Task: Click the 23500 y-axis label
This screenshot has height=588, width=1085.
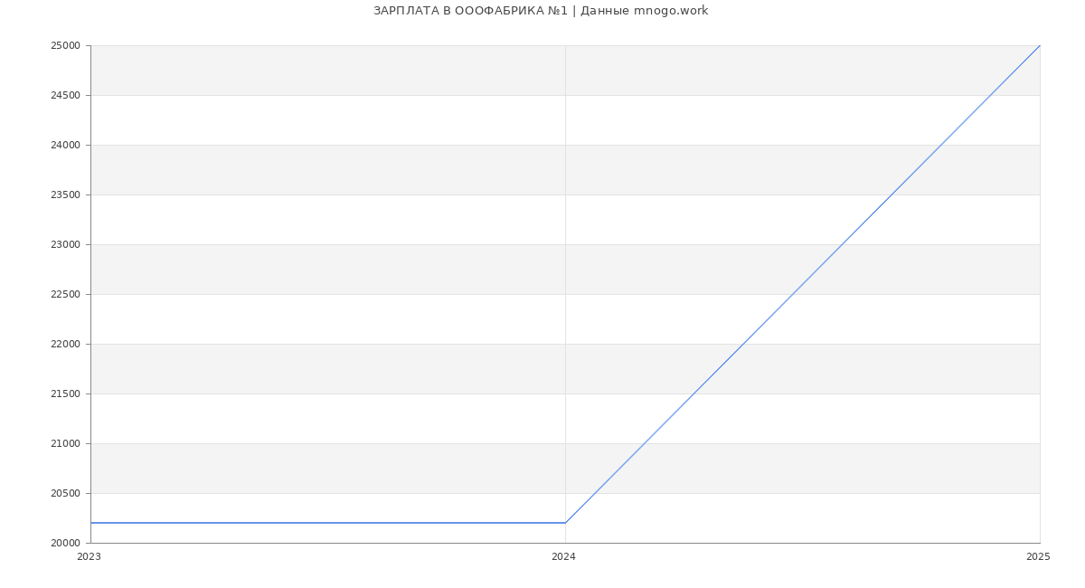Action: pyautogui.click(x=66, y=195)
